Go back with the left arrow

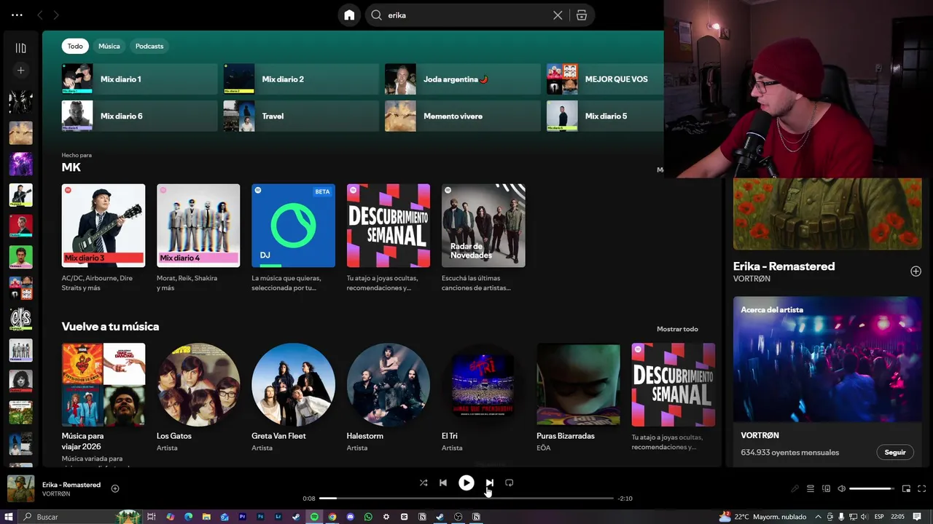tap(40, 15)
